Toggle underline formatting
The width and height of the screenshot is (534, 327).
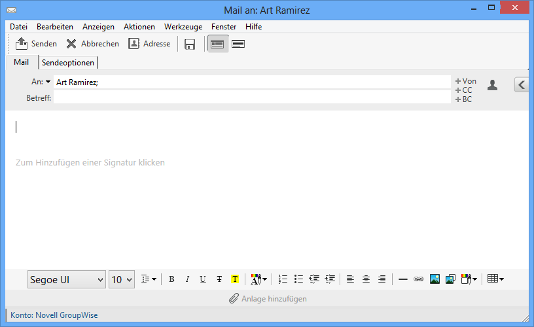coord(203,279)
